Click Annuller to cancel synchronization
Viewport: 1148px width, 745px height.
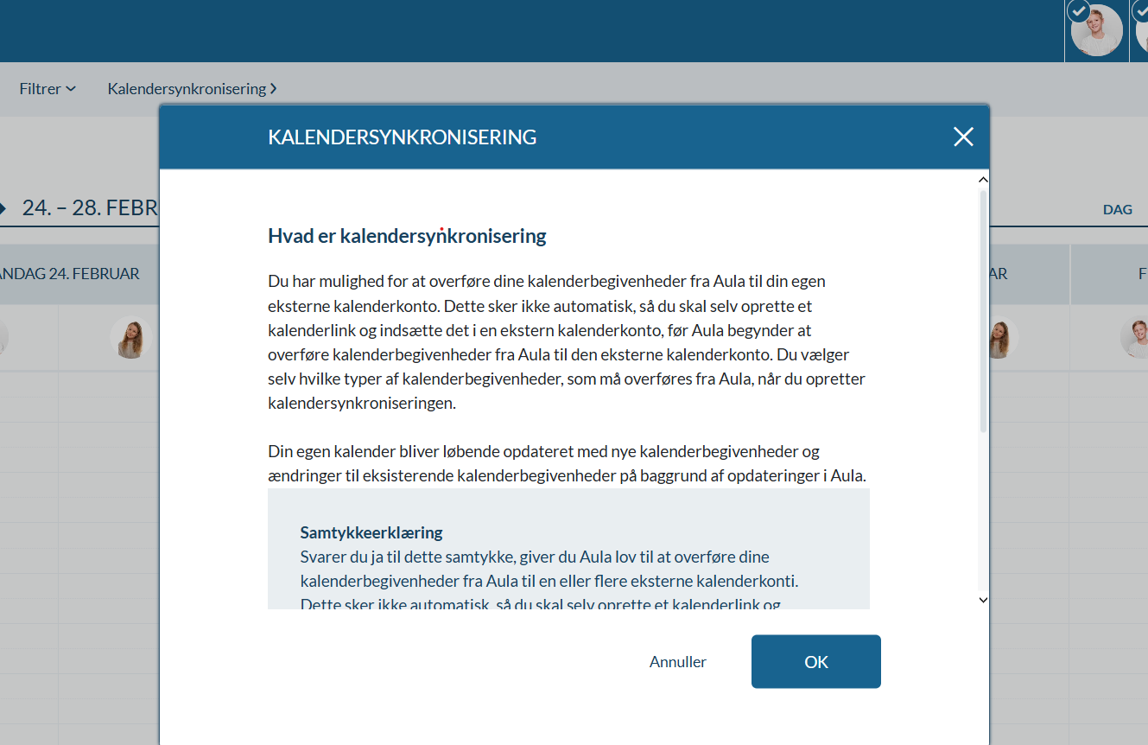pos(677,662)
